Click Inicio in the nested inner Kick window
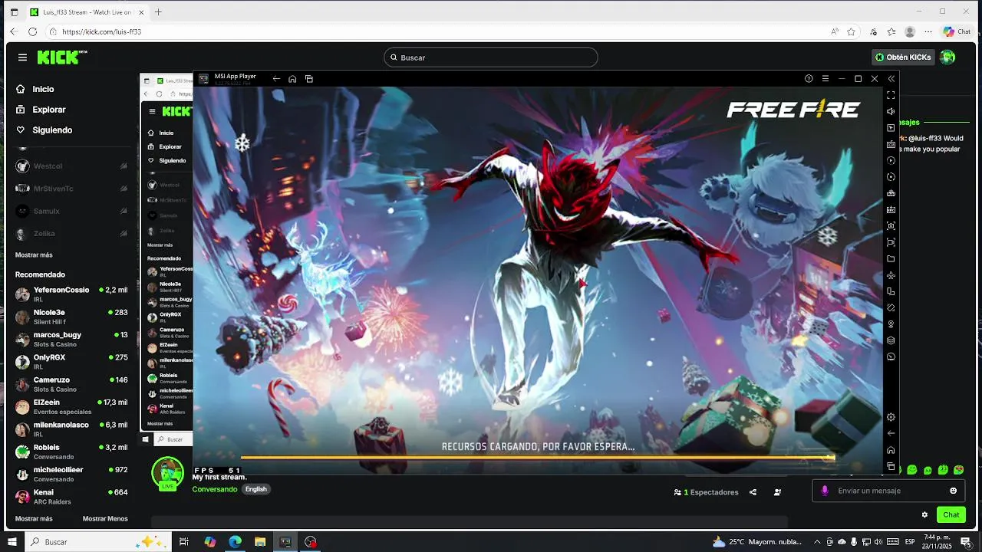Viewport: 982px width, 552px height. click(161, 133)
